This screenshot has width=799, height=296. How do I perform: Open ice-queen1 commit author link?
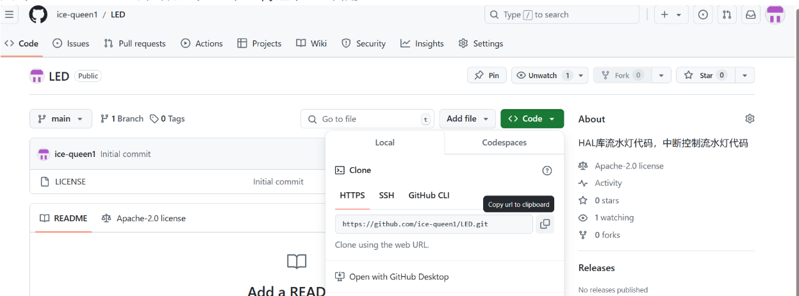click(76, 154)
